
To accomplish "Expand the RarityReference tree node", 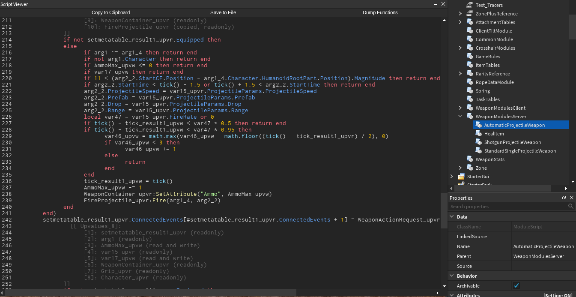I will tap(460, 74).
